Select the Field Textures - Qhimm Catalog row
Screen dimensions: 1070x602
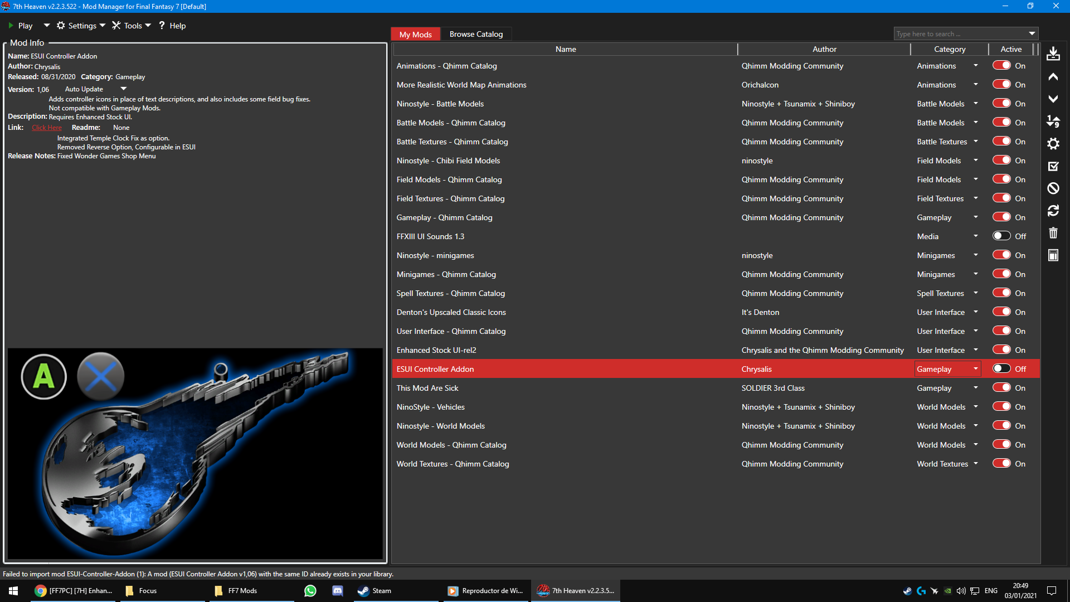(716, 198)
